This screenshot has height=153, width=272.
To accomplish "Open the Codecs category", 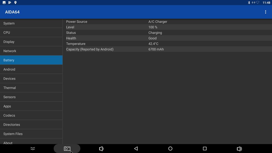I will (x=31, y=115).
